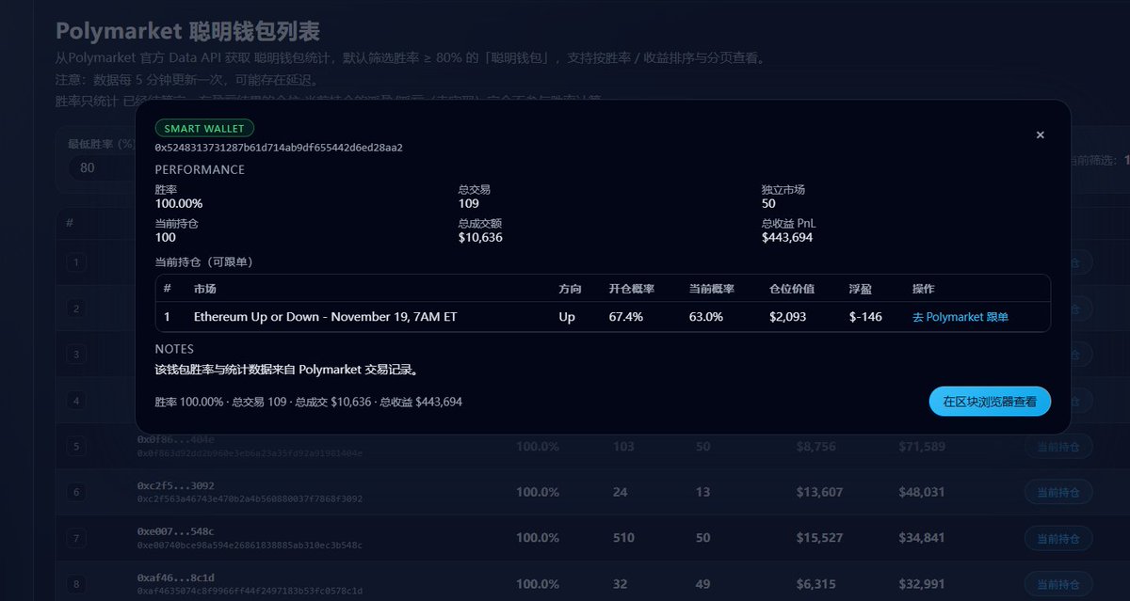This screenshot has height=601, width=1130.
Task: Click the 总交易 value 109
Action: click(x=469, y=203)
